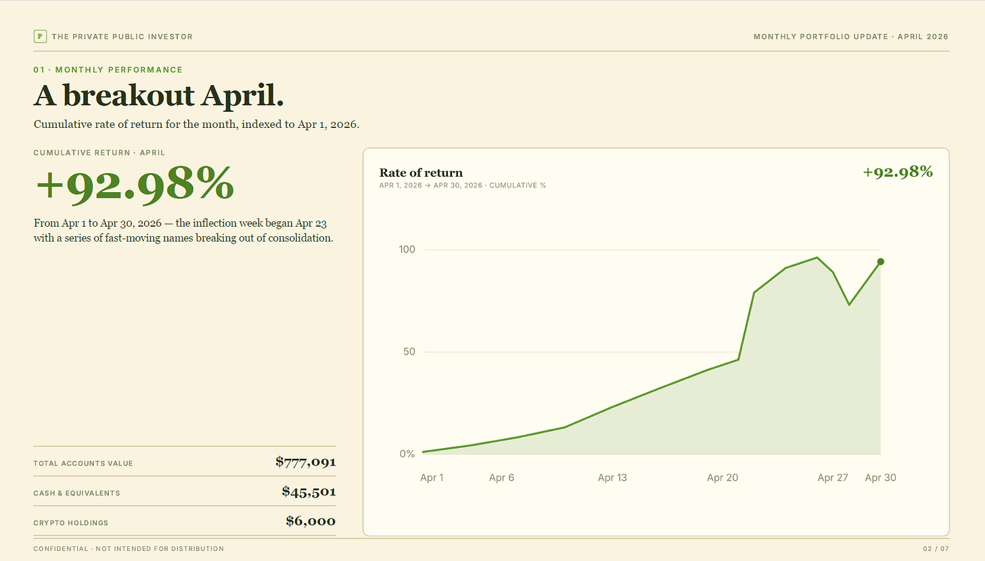Click the 'Apr 13' x-axis label
Screen dimensions: 985x561
(x=612, y=478)
